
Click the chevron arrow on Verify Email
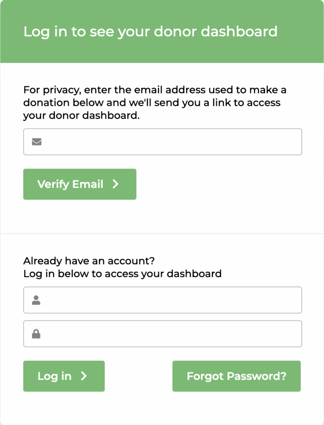(116, 184)
